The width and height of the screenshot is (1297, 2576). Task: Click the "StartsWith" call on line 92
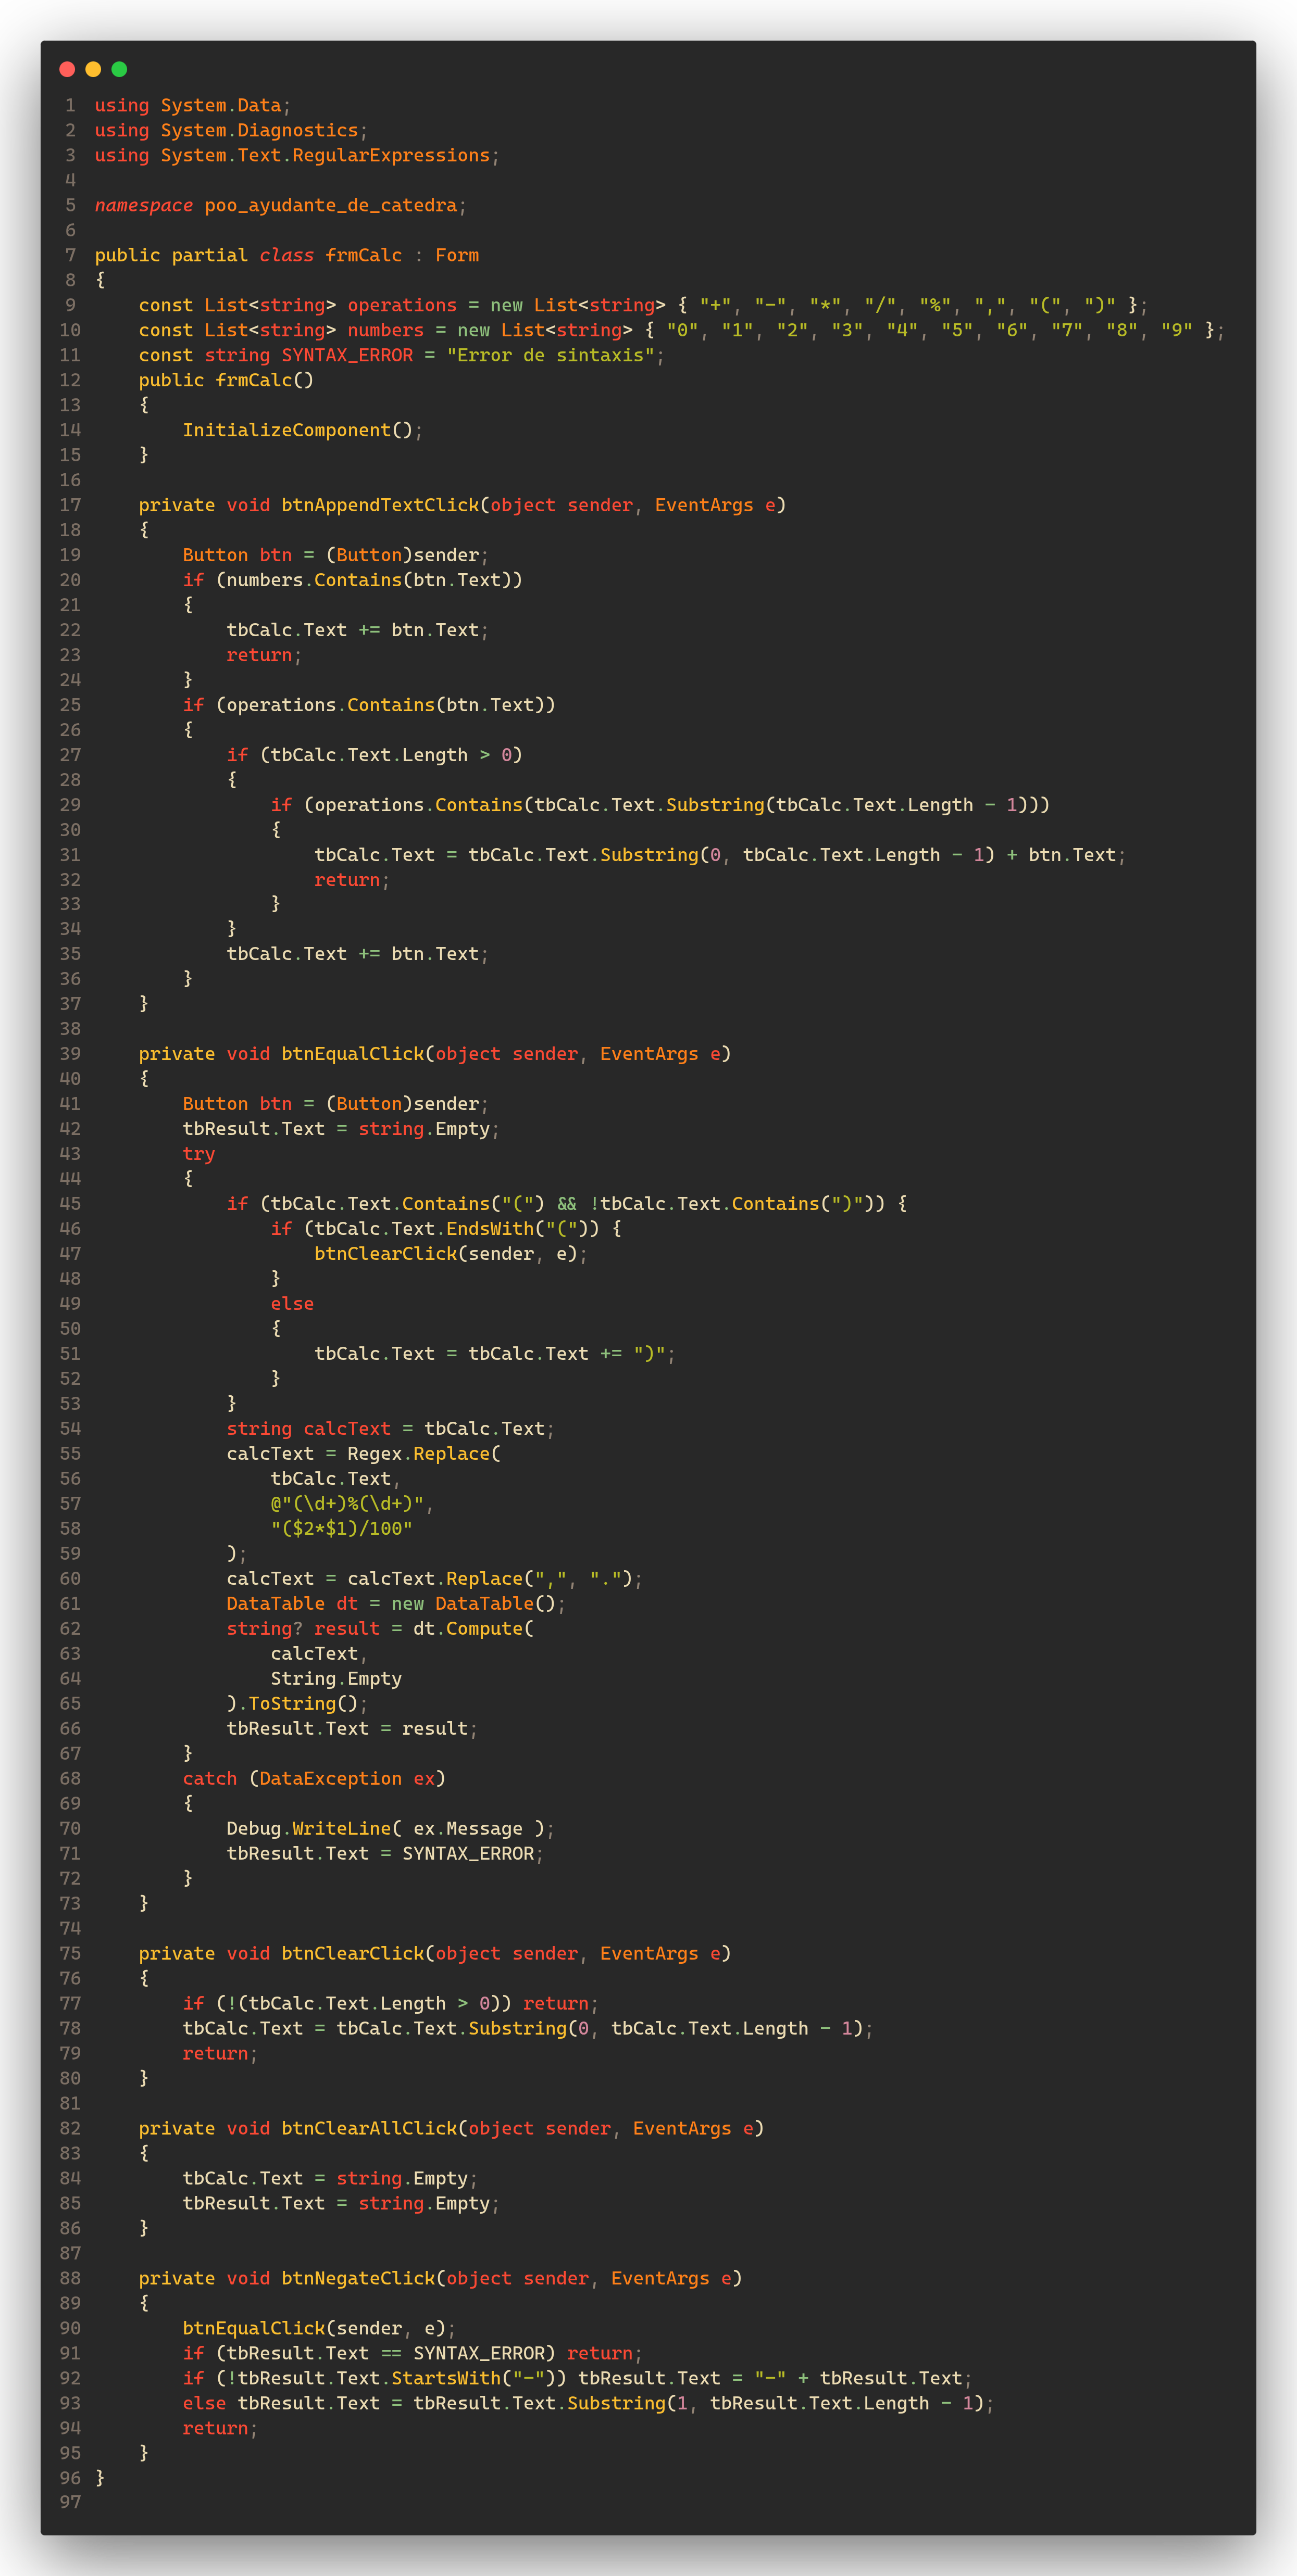446,2379
